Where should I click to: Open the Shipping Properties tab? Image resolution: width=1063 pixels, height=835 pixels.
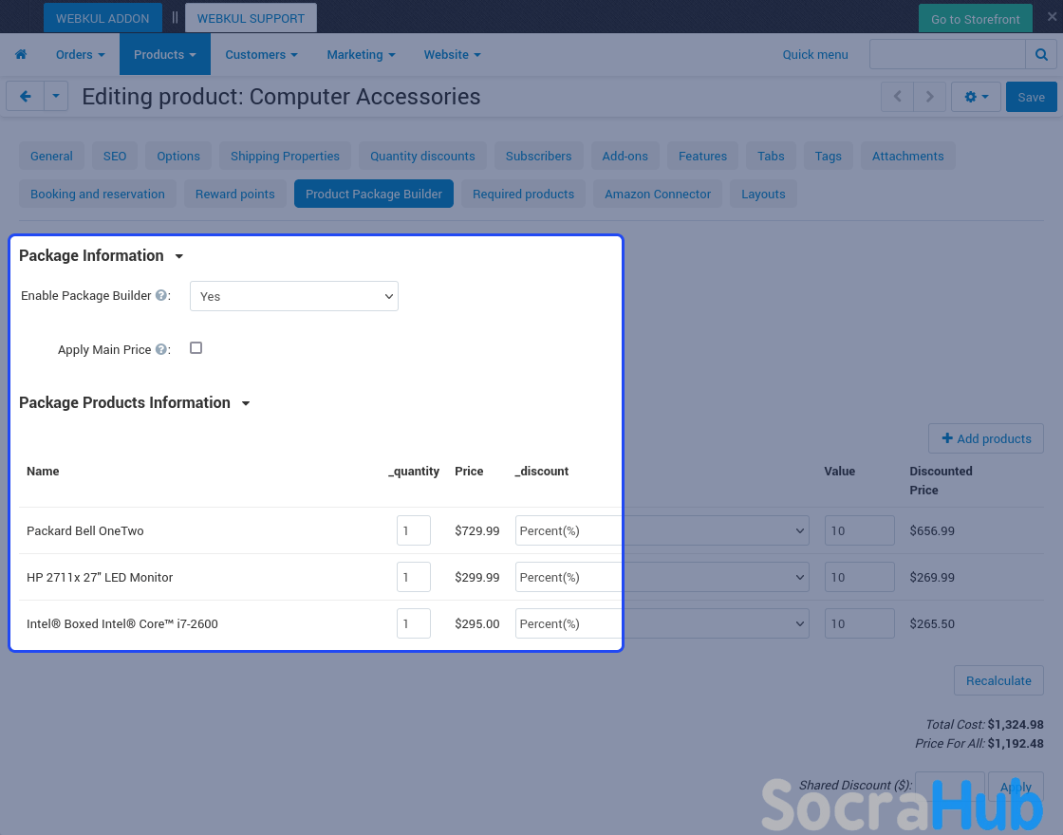(x=285, y=156)
